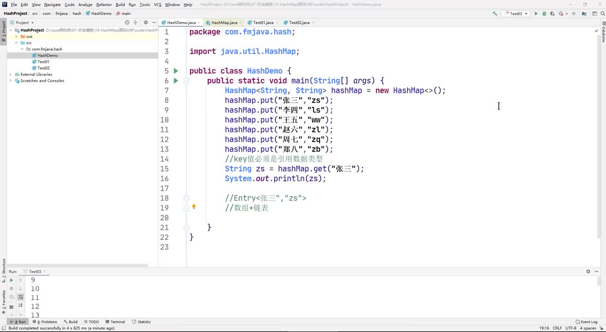Screen dimensions: 606x332
Task: Hide the Run tool window
Action: pyautogui.click(x=597, y=272)
